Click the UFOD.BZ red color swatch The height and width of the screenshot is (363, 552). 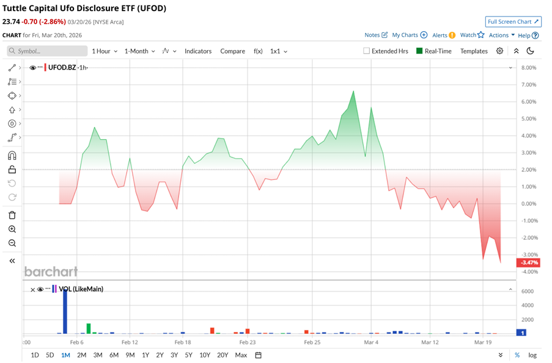(45, 67)
